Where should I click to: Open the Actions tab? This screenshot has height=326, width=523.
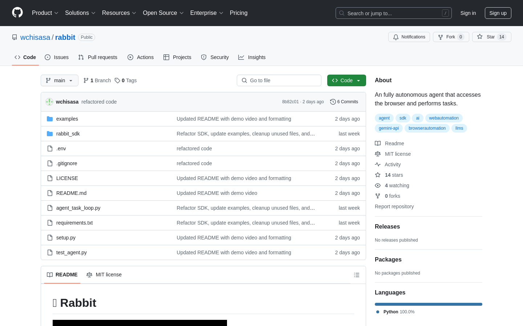coord(141,57)
